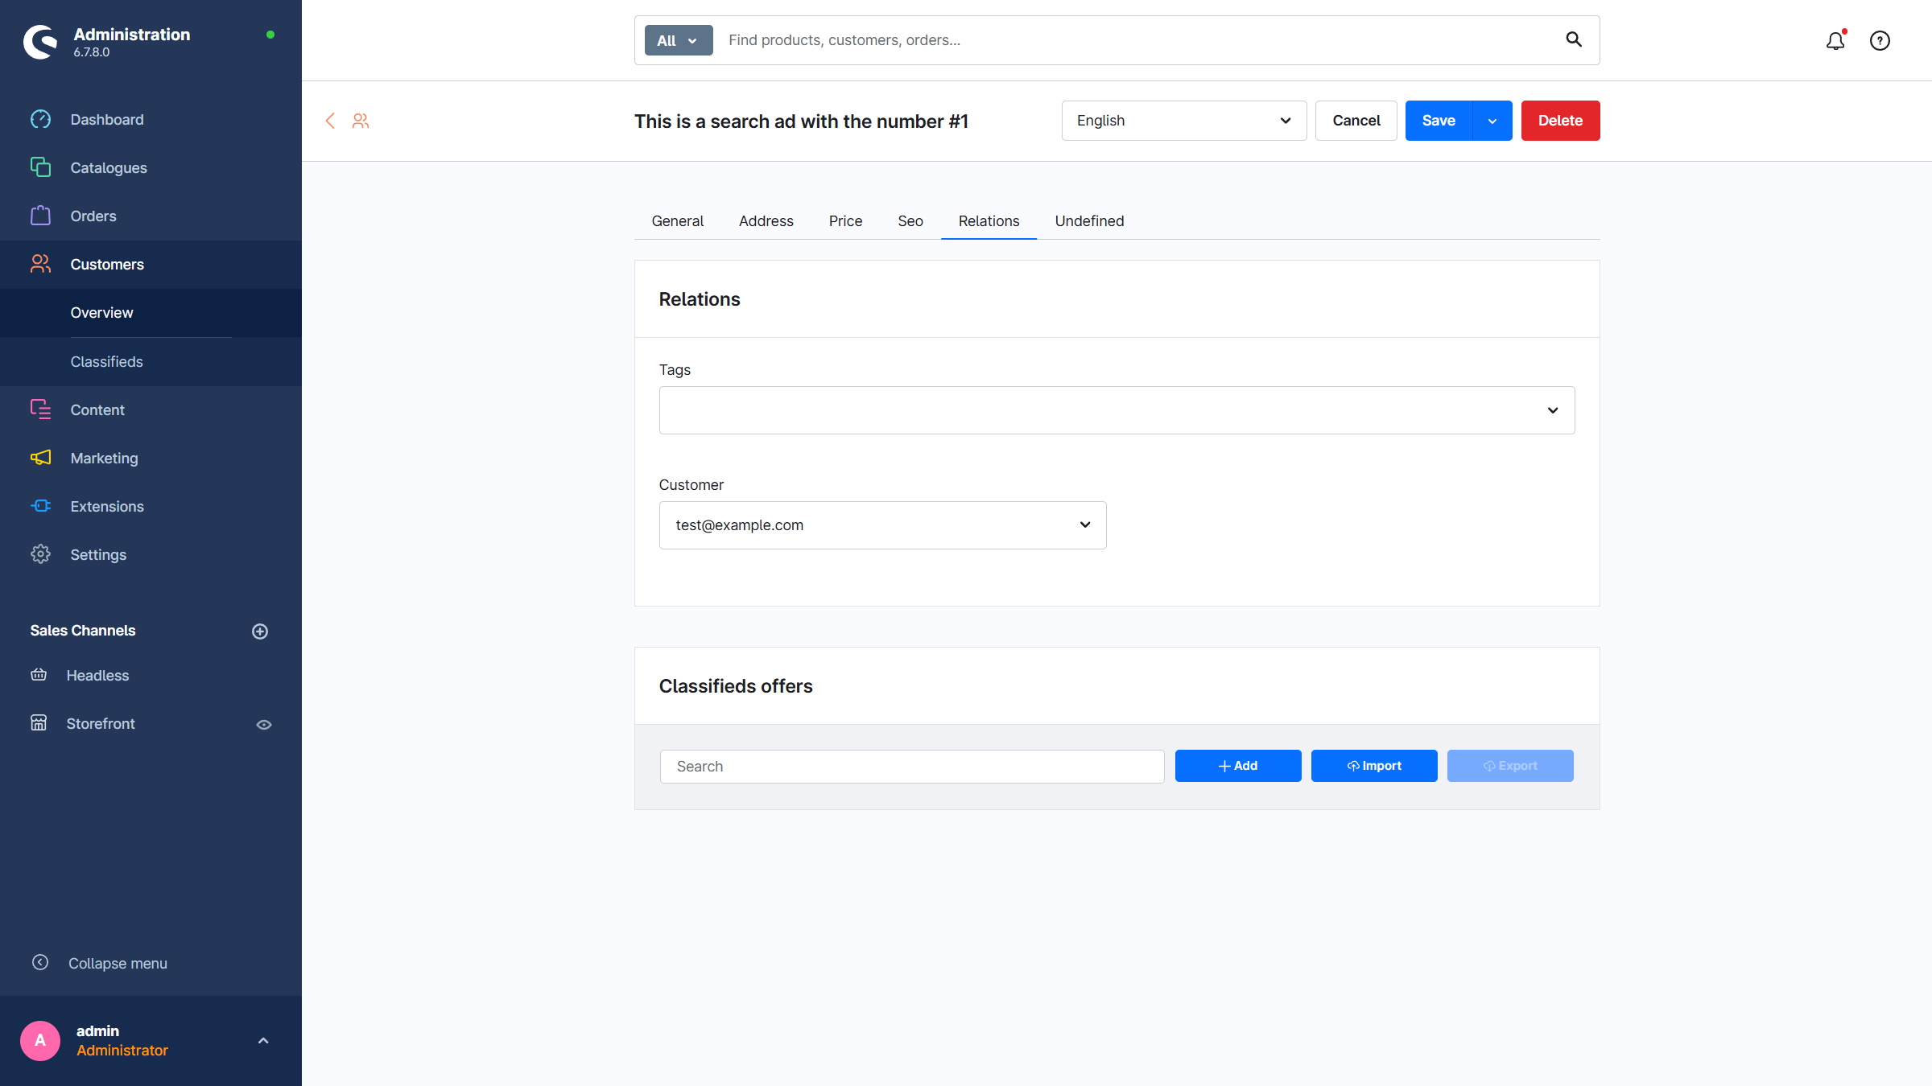
Task: Switch to the General tab
Action: pos(677,221)
